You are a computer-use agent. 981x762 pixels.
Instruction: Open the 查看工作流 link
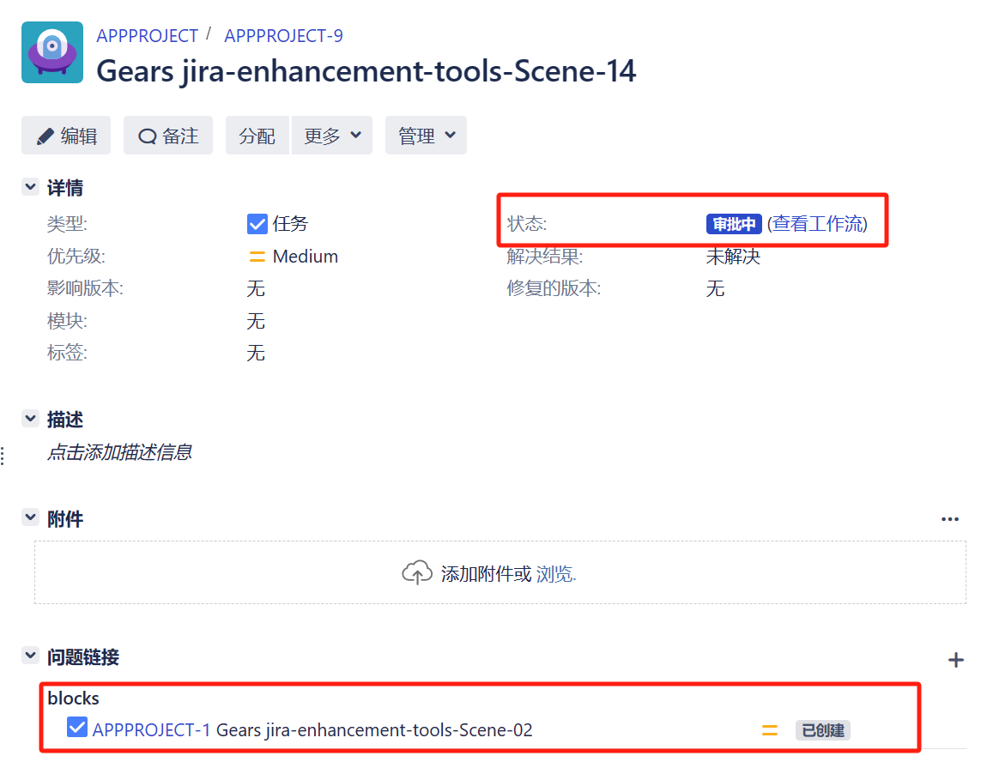click(x=817, y=224)
